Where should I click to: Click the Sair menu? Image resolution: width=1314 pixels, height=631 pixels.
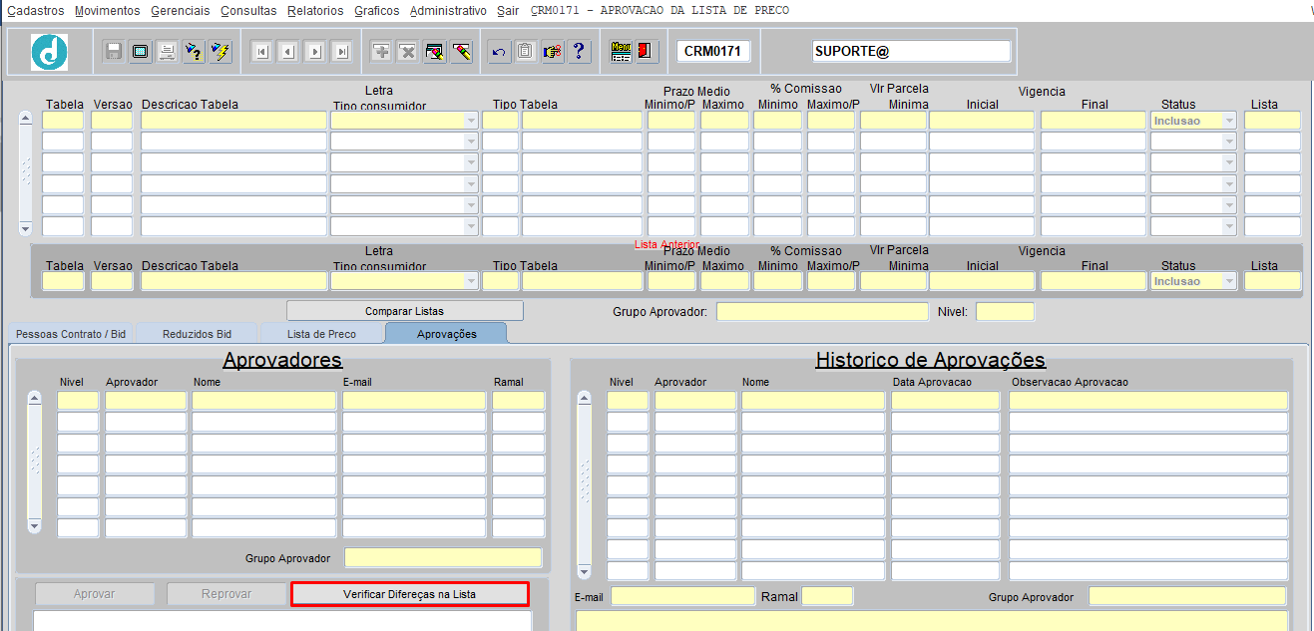pyautogui.click(x=508, y=11)
